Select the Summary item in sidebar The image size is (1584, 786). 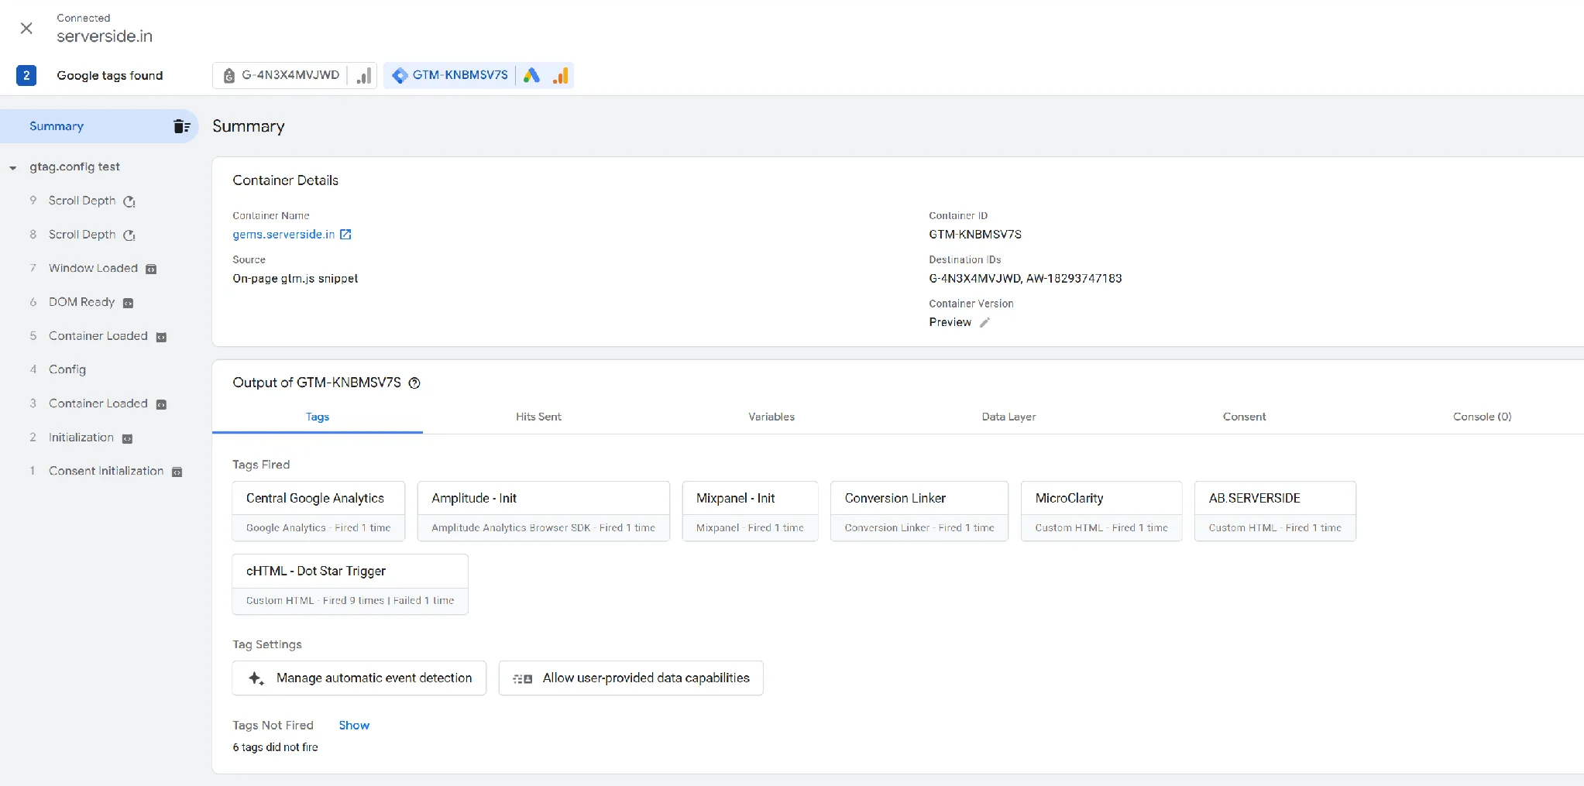(x=99, y=126)
